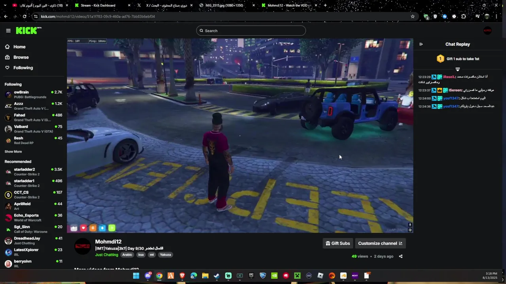
Task: Open the hamburger sidebar menu
Action: 8,30
